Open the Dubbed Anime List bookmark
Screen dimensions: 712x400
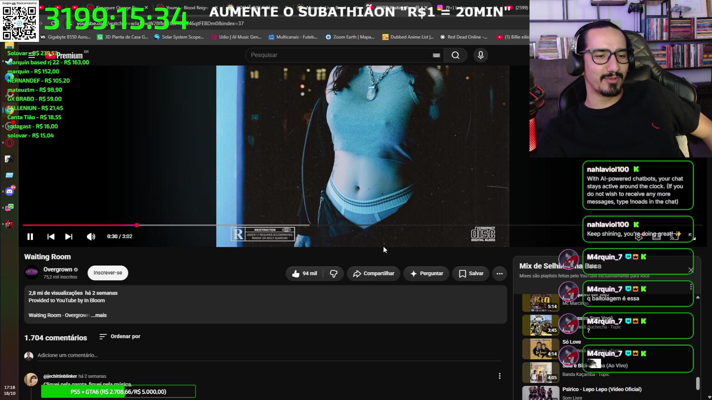[408, 37]
